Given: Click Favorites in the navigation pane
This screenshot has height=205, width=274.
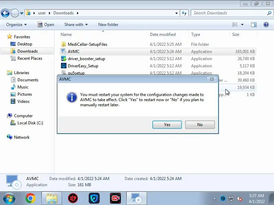Looking at the screenshot, I should (22, 37).
